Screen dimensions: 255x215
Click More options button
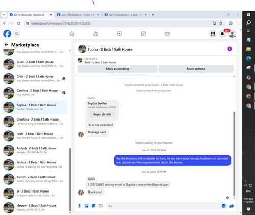[x=196, y=69]
